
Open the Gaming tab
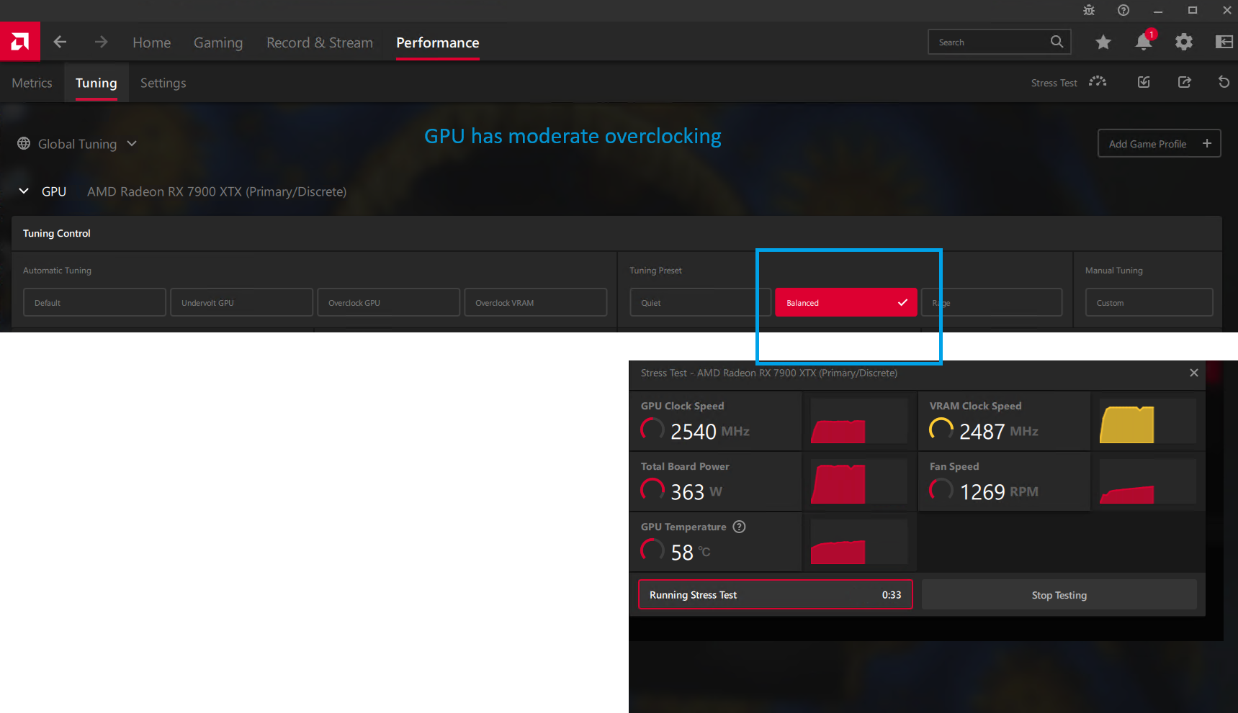click(x=218, y=42)
